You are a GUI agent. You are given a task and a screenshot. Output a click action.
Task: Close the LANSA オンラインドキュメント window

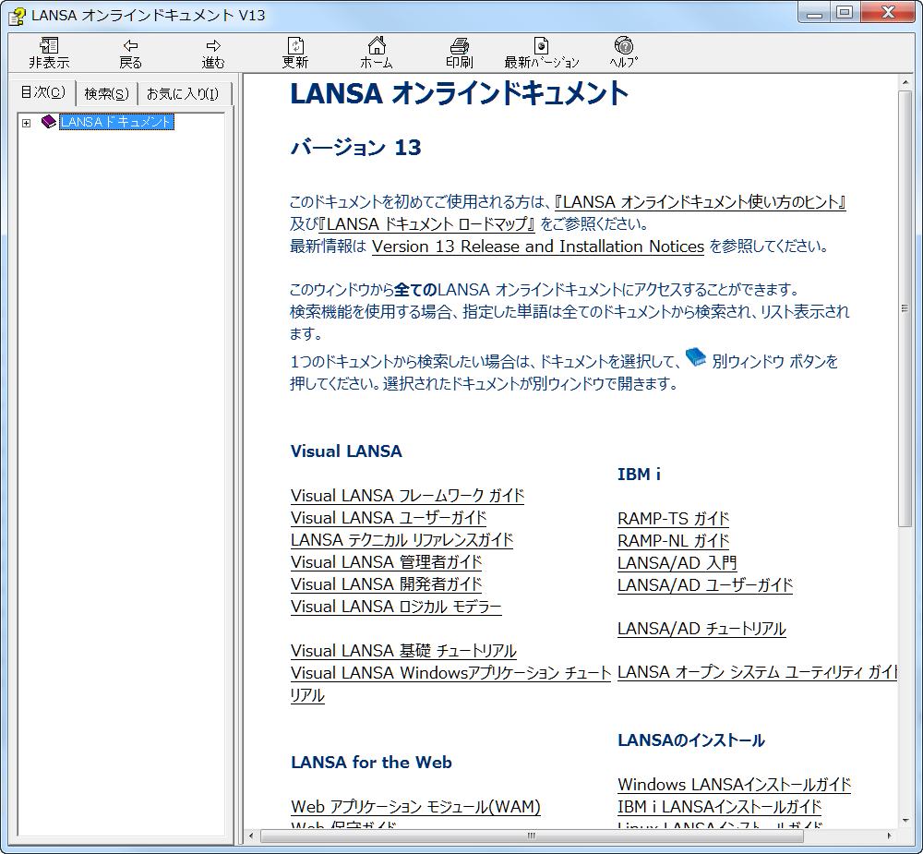point(888,13)
